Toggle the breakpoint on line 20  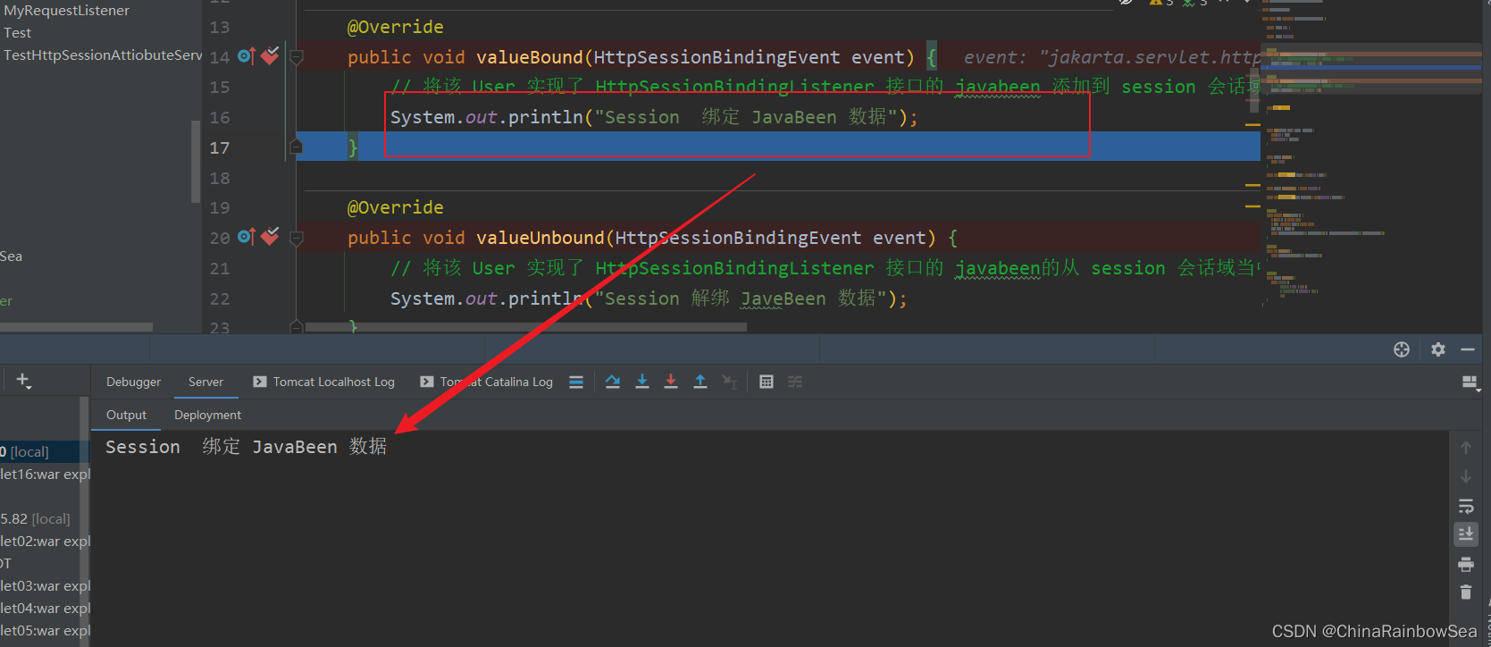(x=270, y=236)
